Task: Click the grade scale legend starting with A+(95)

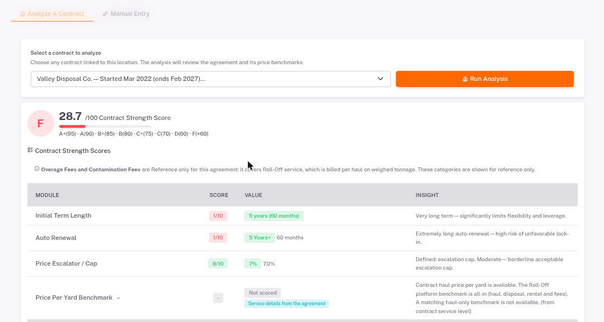Action: click(x=134, y=134)
